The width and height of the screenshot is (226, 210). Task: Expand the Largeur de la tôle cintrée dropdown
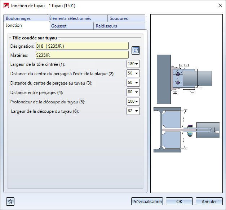pyautogui.click(x=133, y=64)
